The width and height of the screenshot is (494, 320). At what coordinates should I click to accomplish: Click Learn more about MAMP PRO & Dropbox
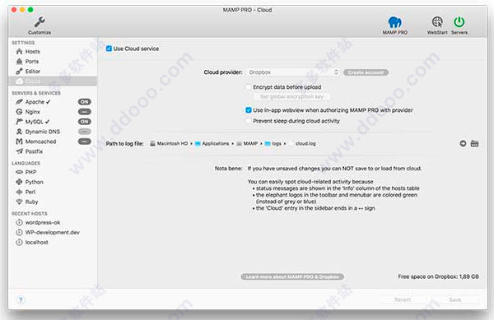tap(292, 277)
